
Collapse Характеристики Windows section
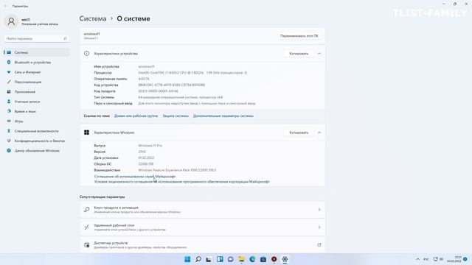point(319,132)
